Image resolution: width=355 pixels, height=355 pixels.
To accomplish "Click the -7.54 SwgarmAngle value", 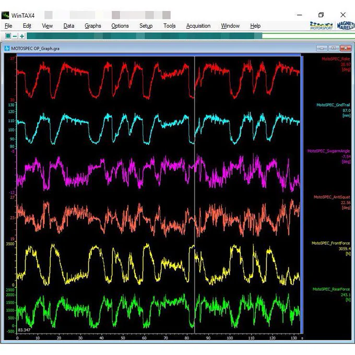I will (346, 157).
